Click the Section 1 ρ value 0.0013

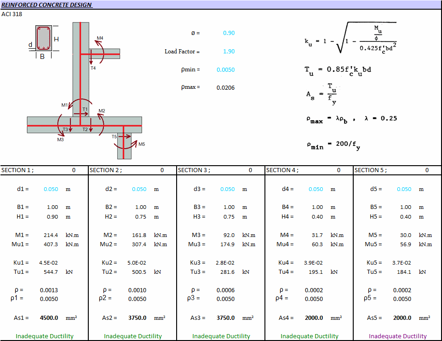[x=49, y=290]
